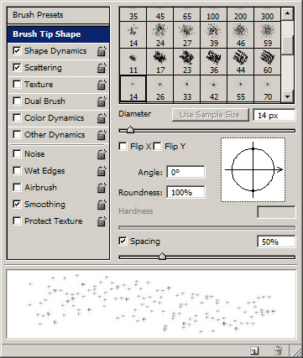
Task: Toggle the lock icon for Airbrush
Action: point(102,188)
